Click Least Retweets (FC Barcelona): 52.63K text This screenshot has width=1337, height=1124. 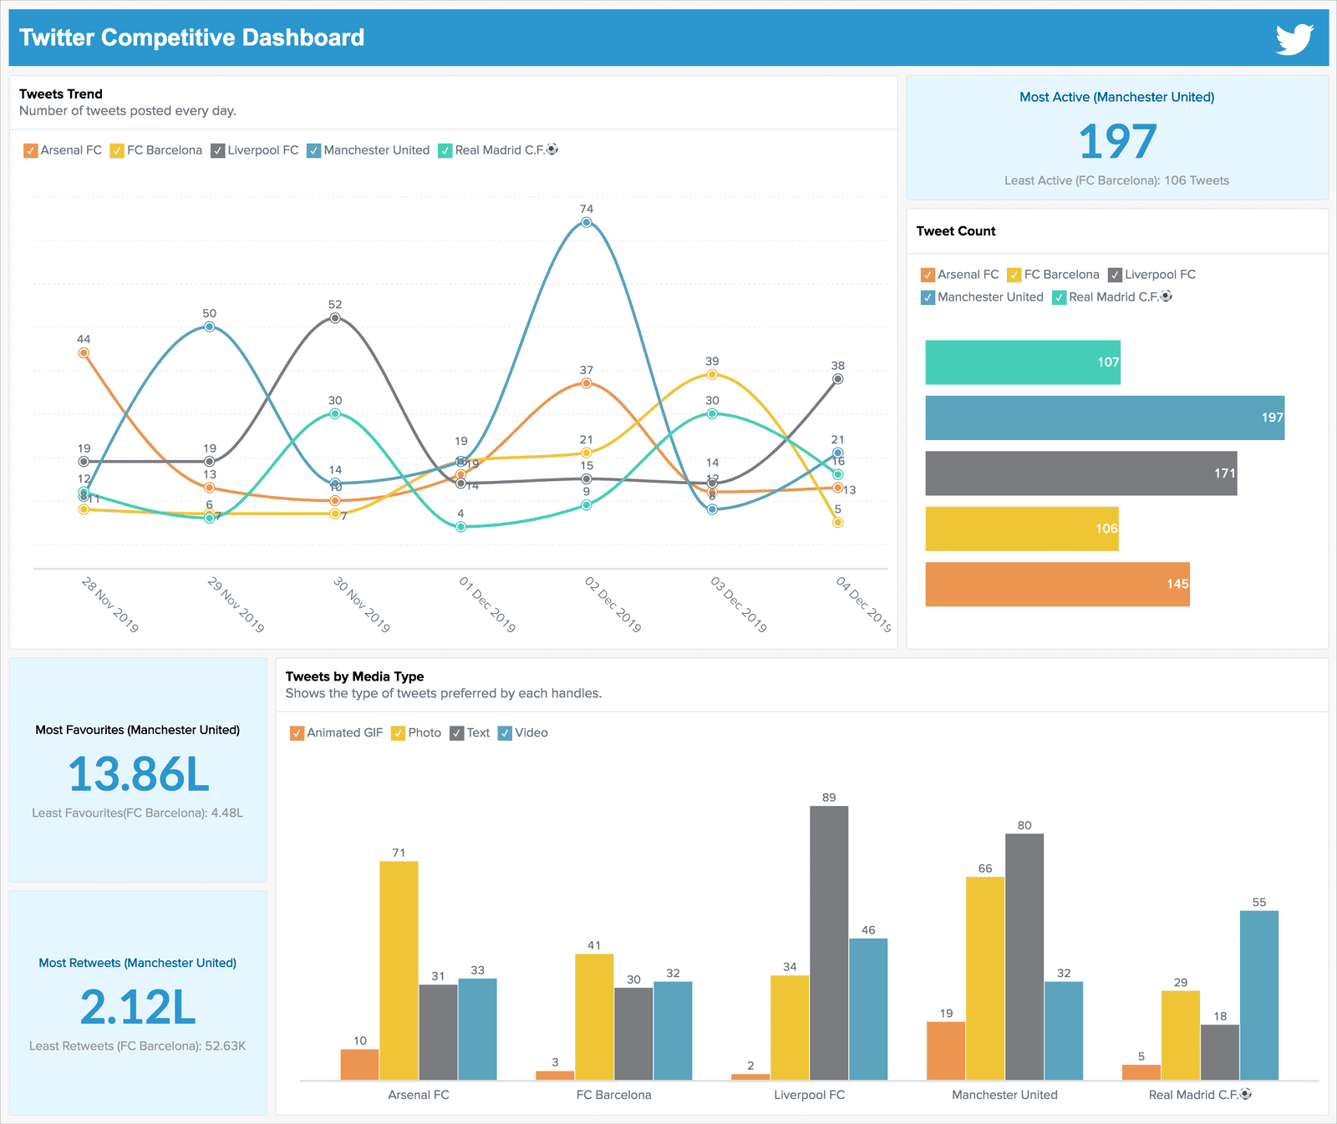pyautogui.click(x=137, y=1046)
